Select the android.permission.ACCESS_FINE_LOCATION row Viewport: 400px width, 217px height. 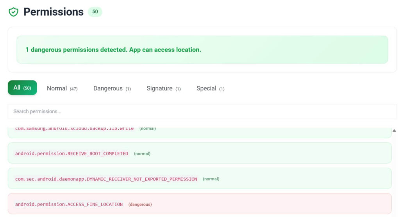tap(200, 204)
